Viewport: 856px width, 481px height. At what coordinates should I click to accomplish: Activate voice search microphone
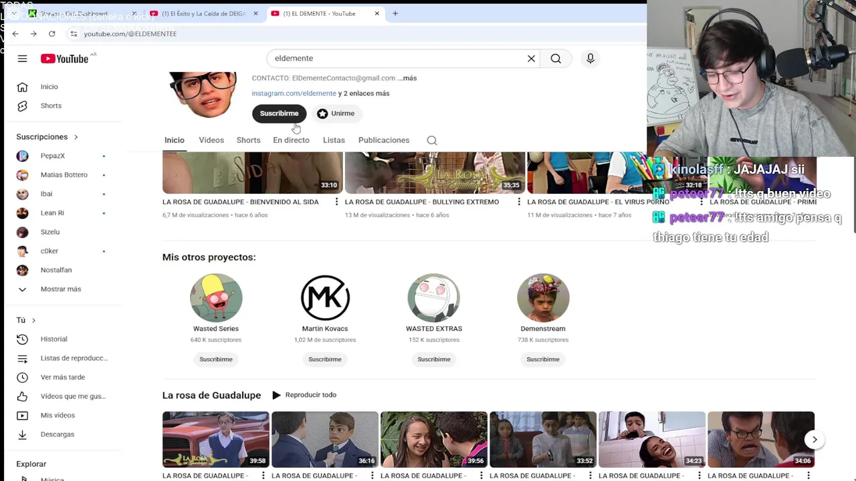click(x=591, y=59)
